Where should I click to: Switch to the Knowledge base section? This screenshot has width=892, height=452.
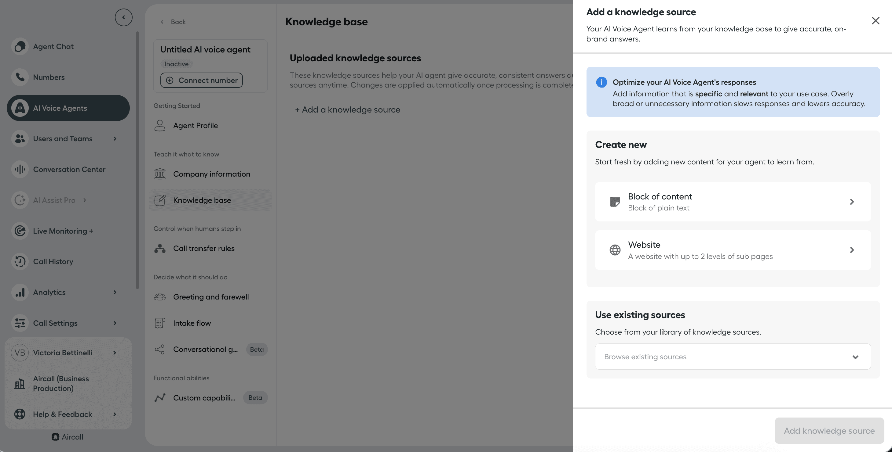(202, 200)
